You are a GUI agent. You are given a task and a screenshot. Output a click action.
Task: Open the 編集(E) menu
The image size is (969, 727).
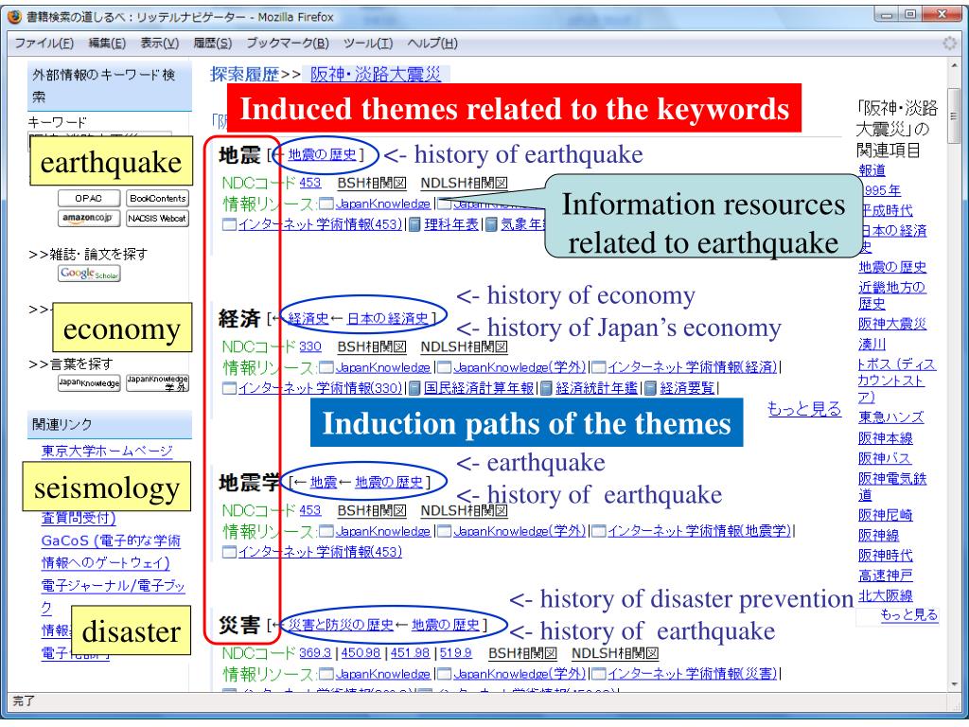[x=107, y=43]
